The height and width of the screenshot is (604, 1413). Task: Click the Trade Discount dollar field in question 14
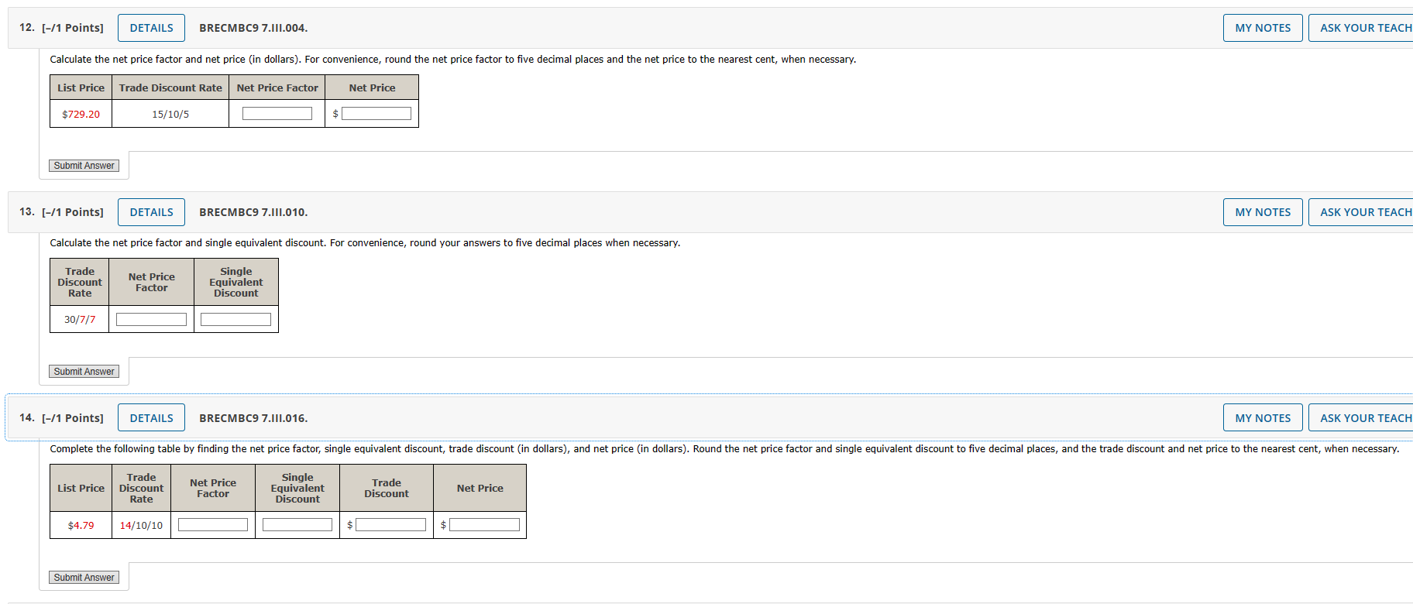point(390,524)
